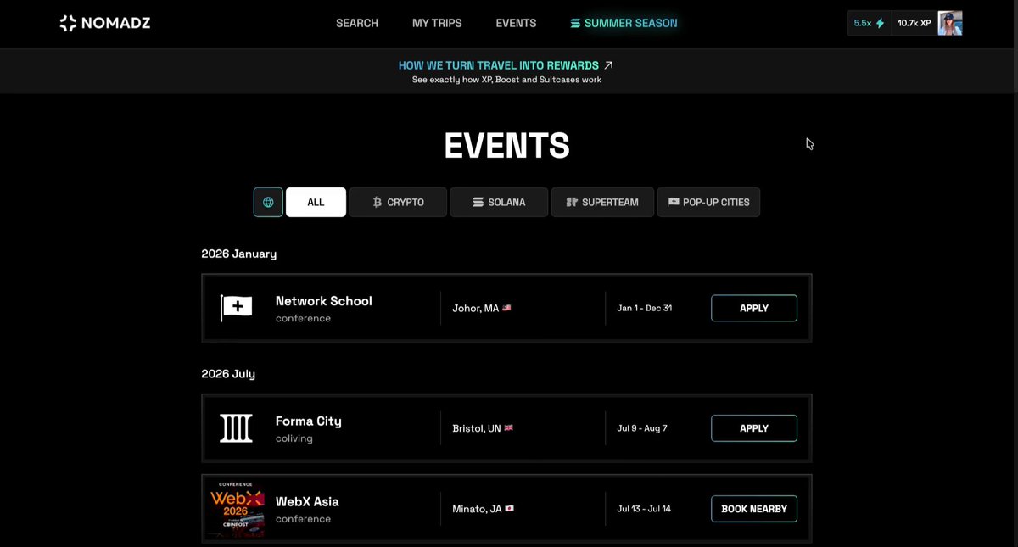This screenshot has height=547, width=1018.
Task: Click the 10.7k XP badge
Action: click(x=914, y=23)
